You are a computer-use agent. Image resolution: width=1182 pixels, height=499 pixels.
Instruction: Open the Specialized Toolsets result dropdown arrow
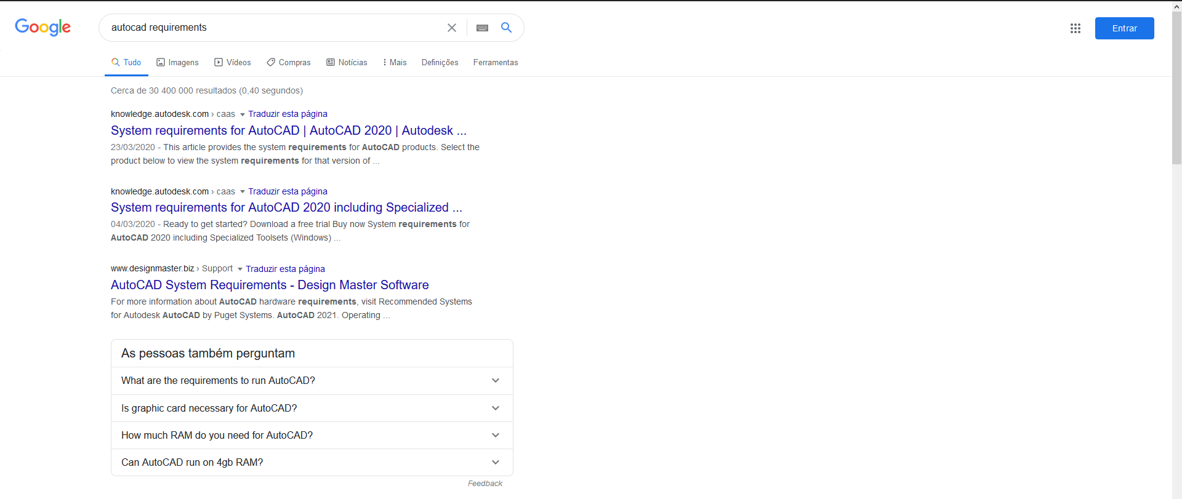tap(242, 192)
